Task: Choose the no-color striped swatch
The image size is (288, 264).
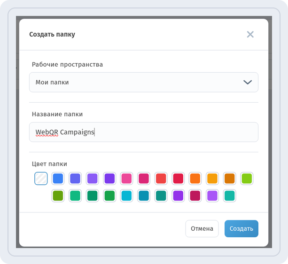Action: [x=41, y=178]
